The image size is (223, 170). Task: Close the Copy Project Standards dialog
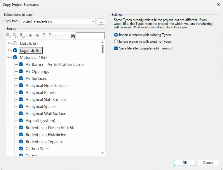tap(218, 4)
